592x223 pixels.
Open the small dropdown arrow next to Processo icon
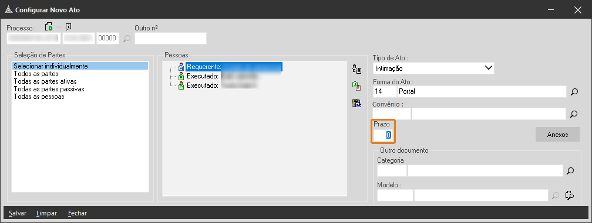pyautogui.click(x=59, y=27)
